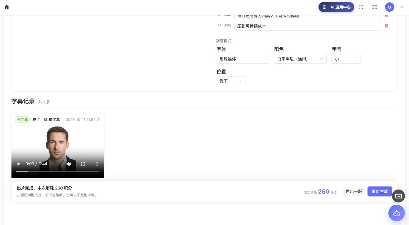Viewport: 409px width, 225px height.
Task: Open the floating subtitle panel icon
Action: (x=398, y=196)
